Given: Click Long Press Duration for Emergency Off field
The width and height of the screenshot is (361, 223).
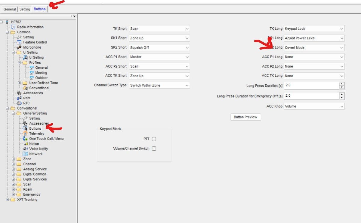Looking at the screenshot, I should 311,96.
